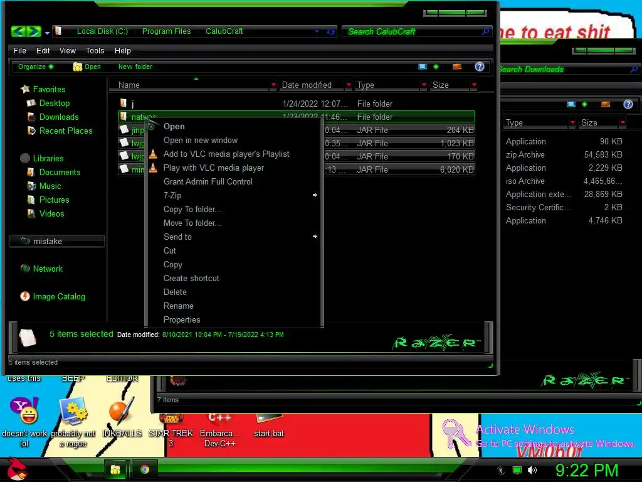Open the File menu
This screenshot has width=642, height=482.
coord(19,51)
